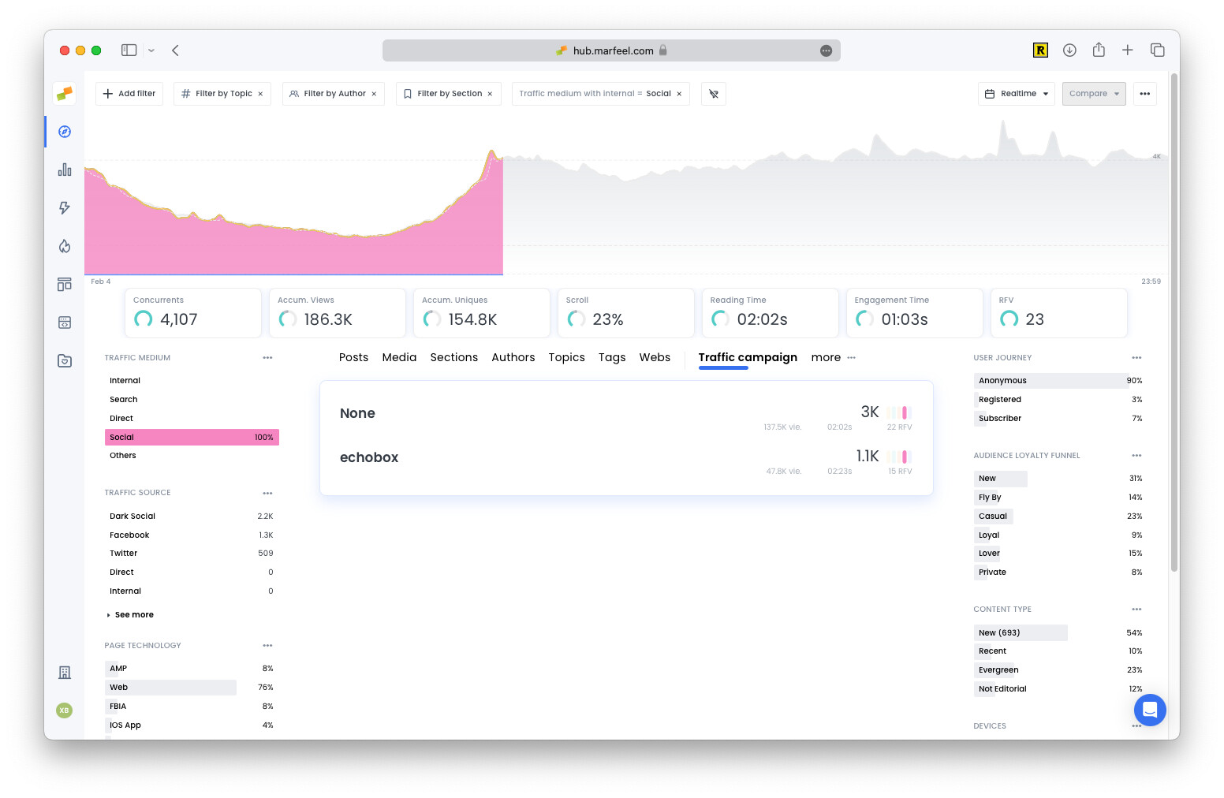Open the more options menu beside Traffic Medium
Screen dimensions: 1224x798
pyautogui.click(x=267, y=357)
